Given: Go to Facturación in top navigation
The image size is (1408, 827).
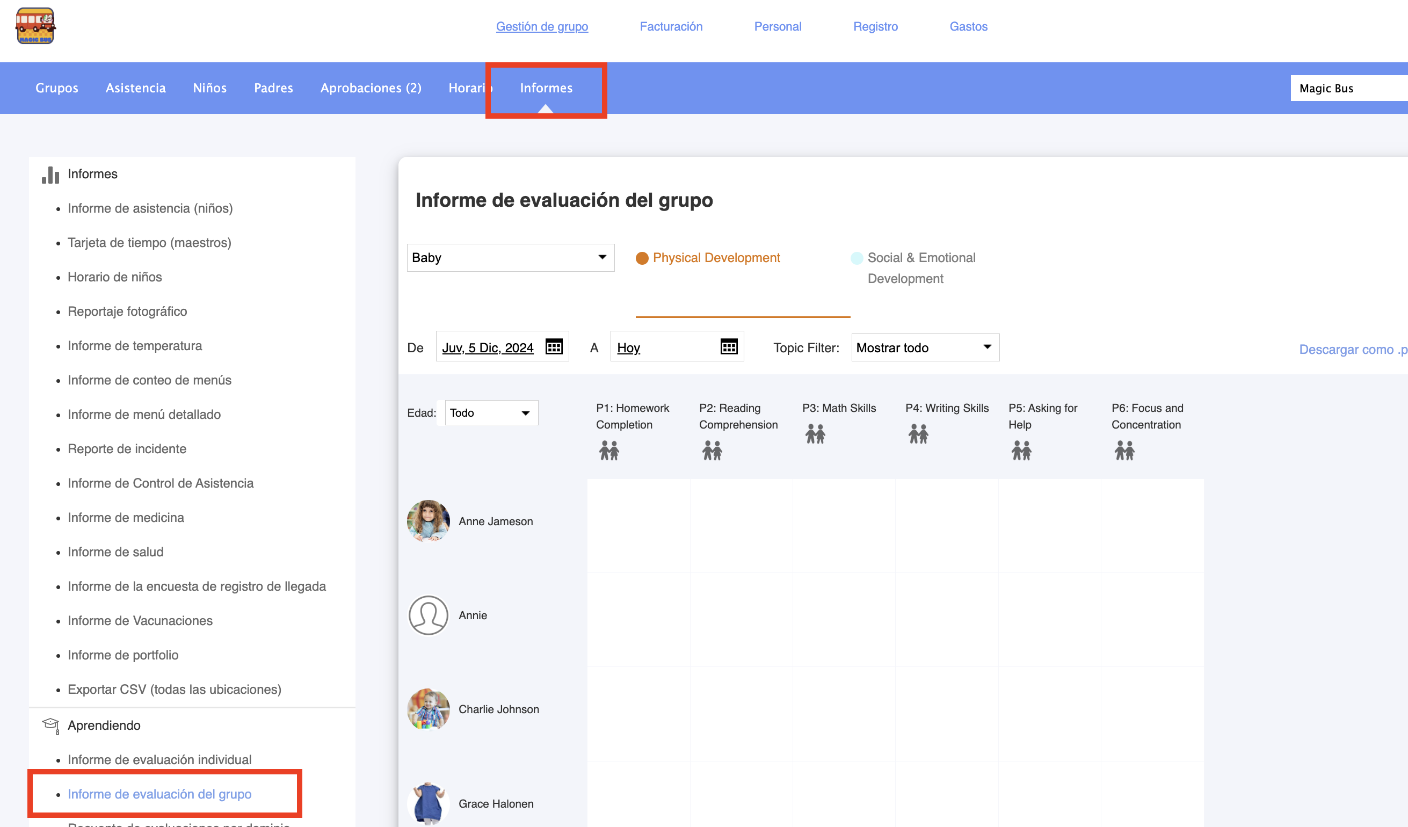Looking at the screenshot, I should (x=671, y=26).
